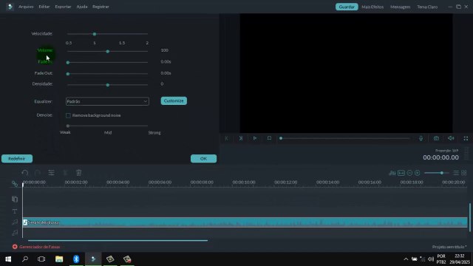Viewport: 473px width, 266px height.
Task: Click the Fade In slider handle
Action: pyautogui.click(x=68, y=62)
